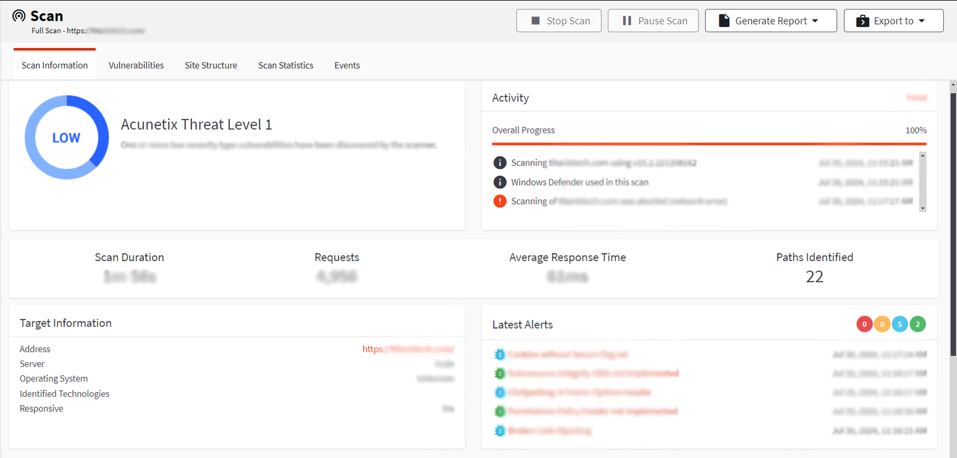Switch to the Events tab

[347, 65]
